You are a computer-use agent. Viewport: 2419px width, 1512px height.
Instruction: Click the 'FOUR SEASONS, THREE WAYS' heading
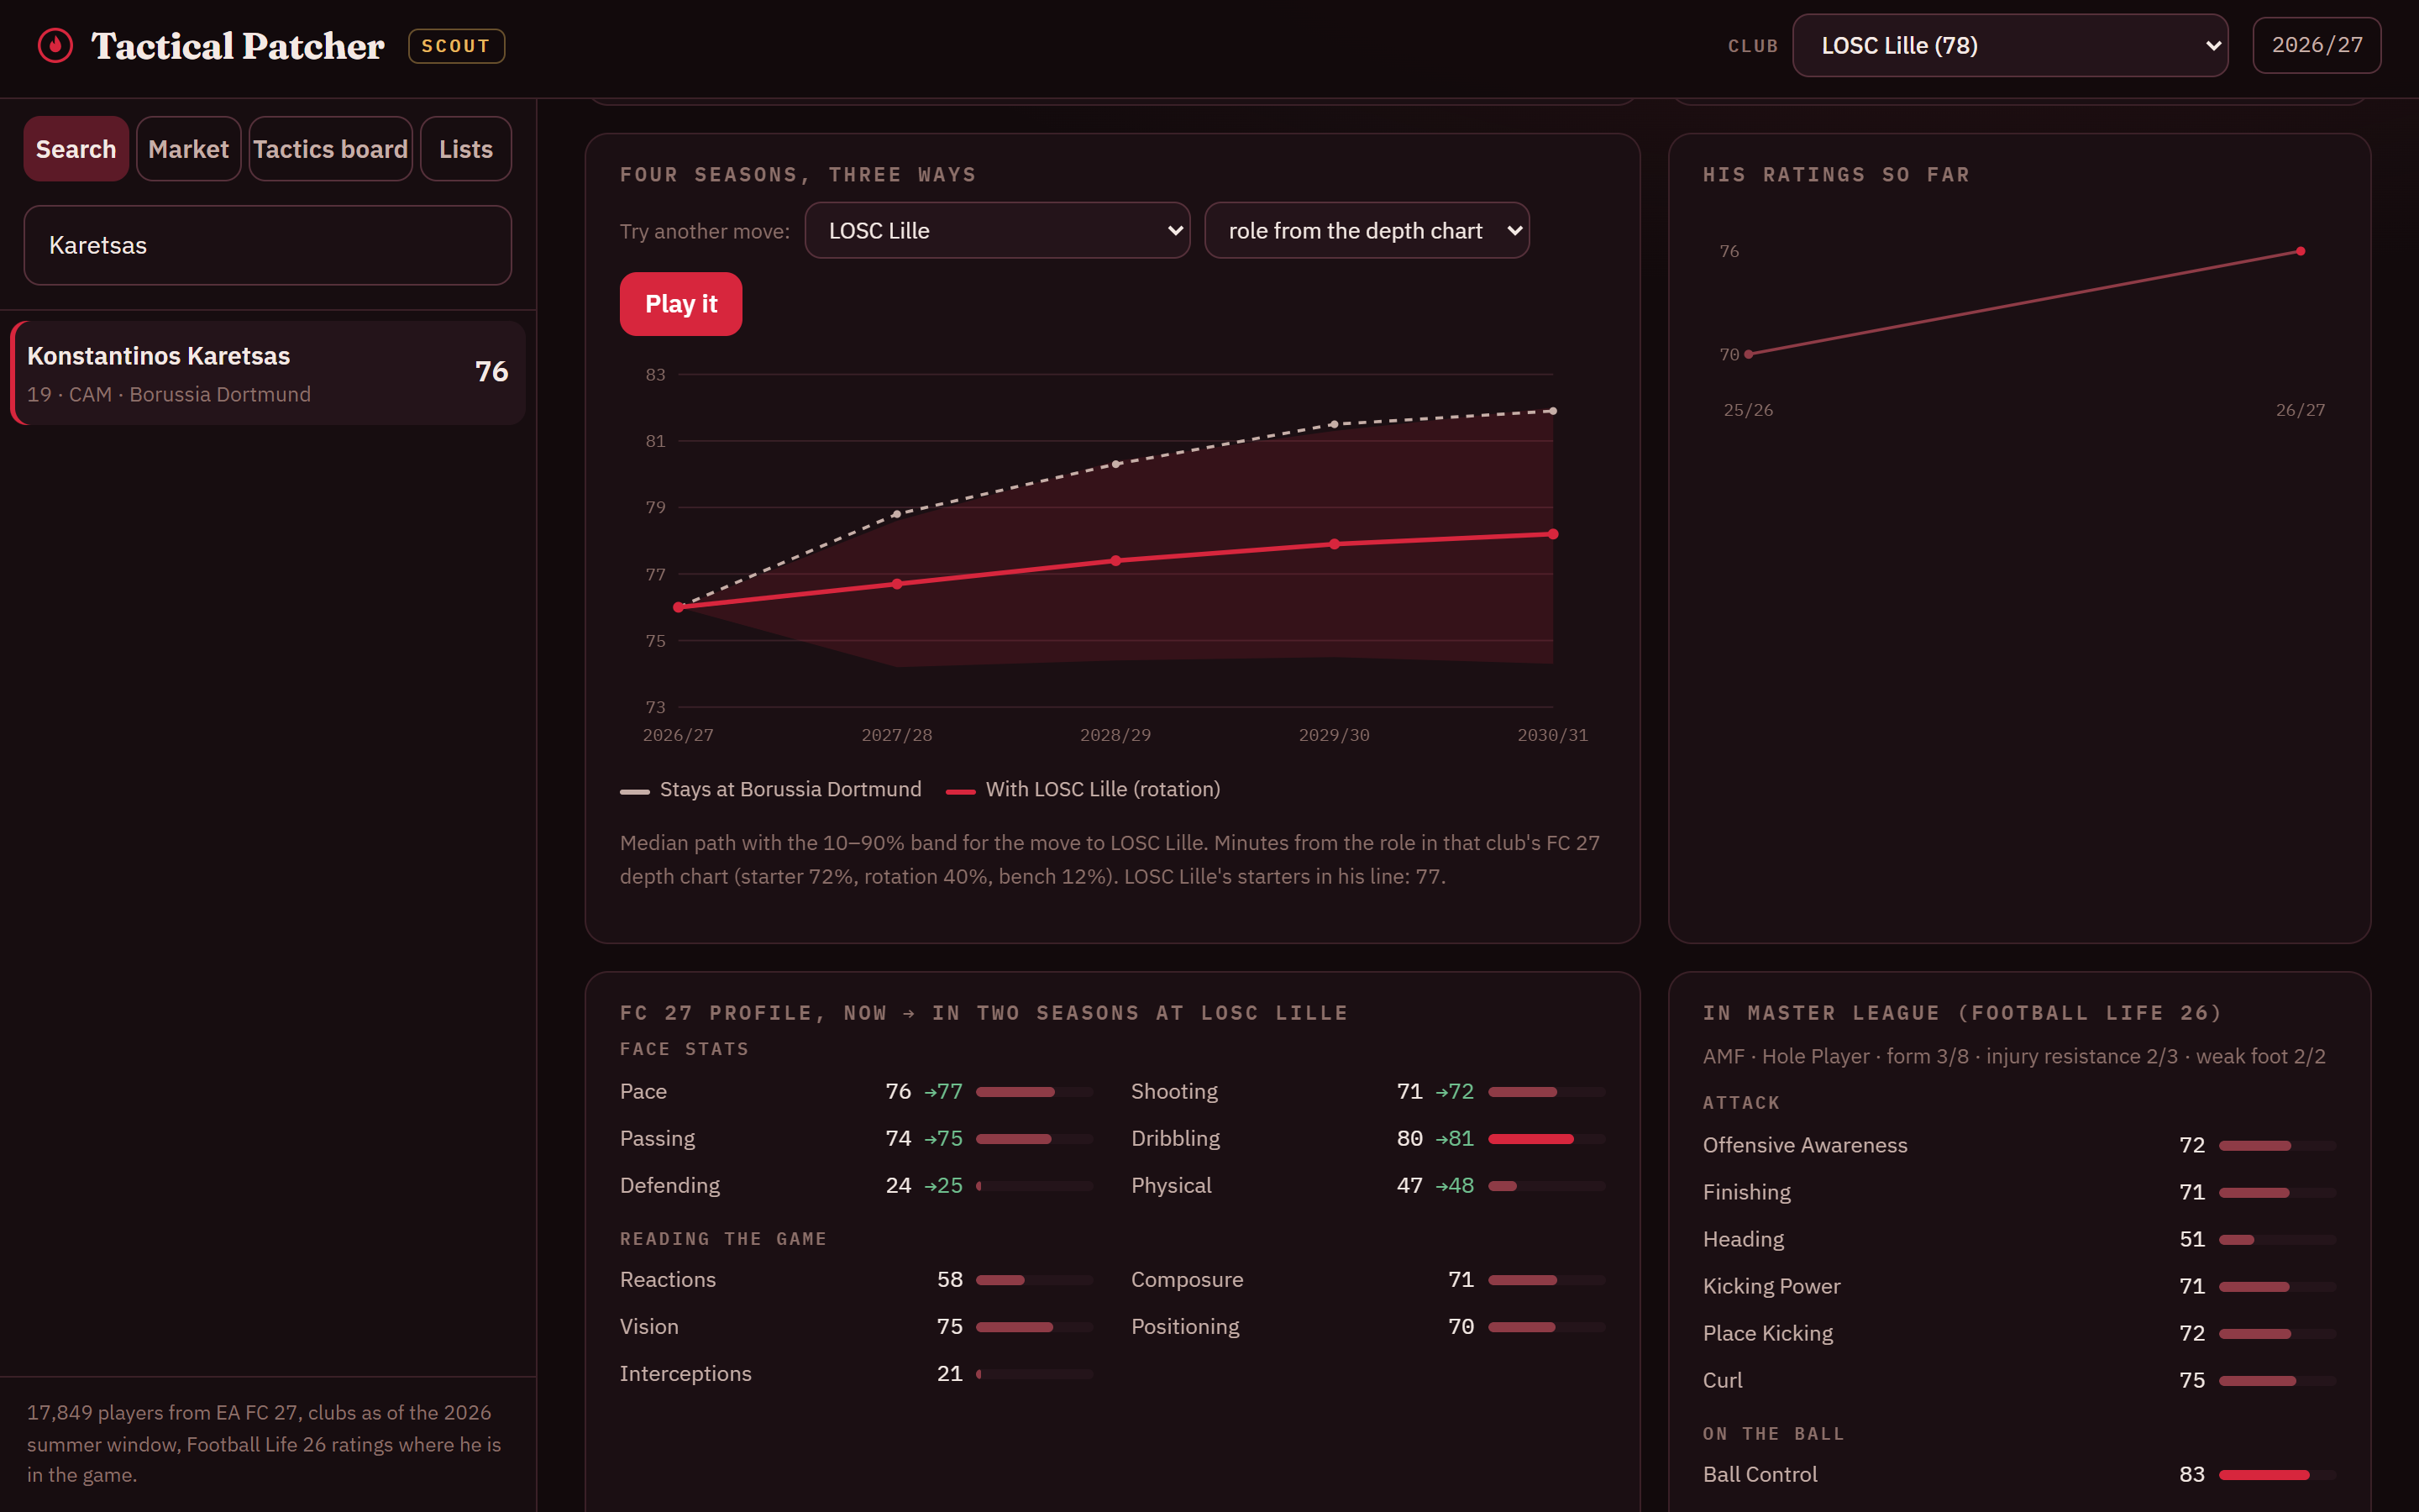pos(798,174)
